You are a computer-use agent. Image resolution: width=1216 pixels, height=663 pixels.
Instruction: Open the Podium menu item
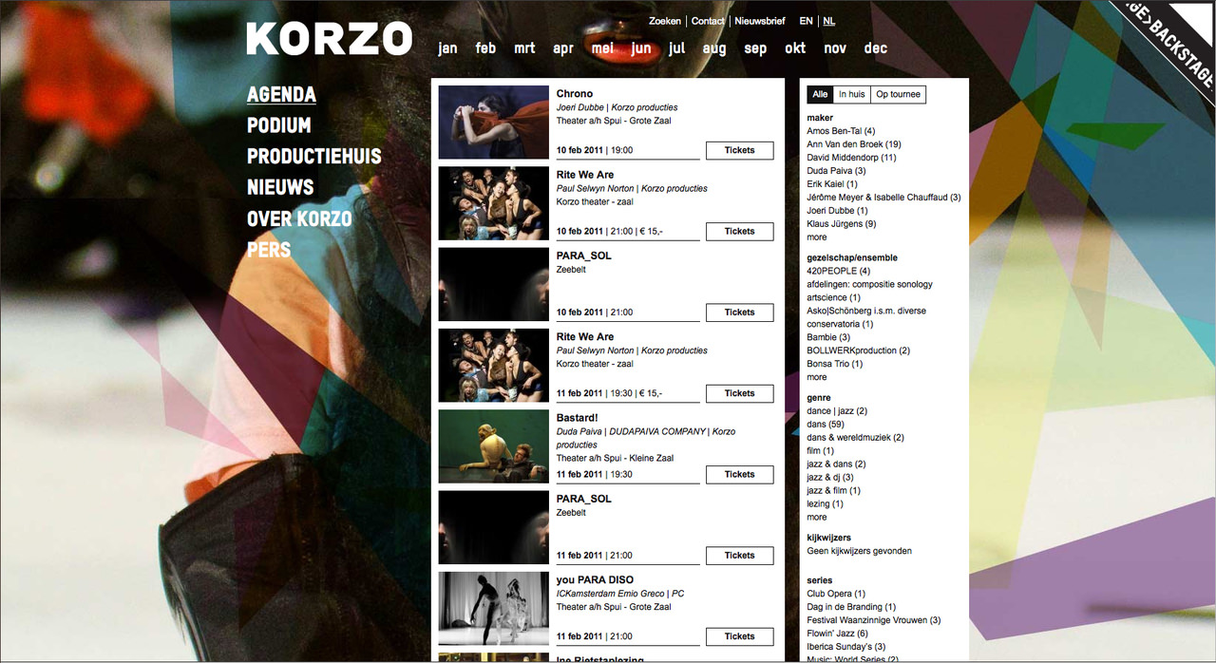[x=279, y=125]
